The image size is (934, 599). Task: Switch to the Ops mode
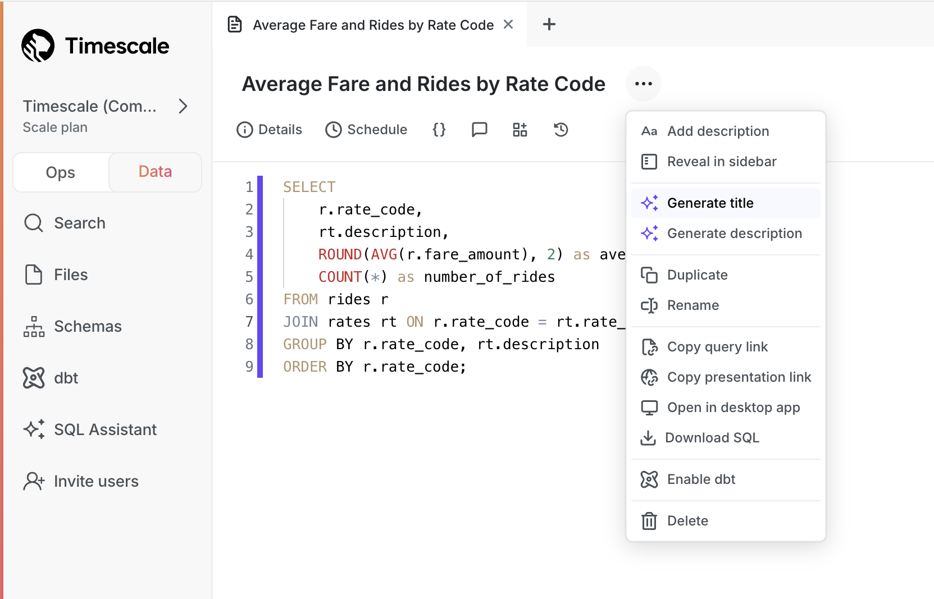point(61,172)
